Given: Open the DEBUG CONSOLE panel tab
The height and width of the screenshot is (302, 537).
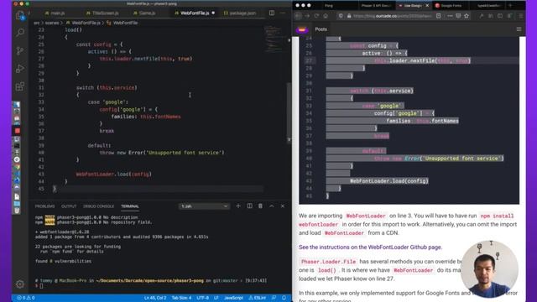Looking at the screenshot, I should (x=99, y=206).
